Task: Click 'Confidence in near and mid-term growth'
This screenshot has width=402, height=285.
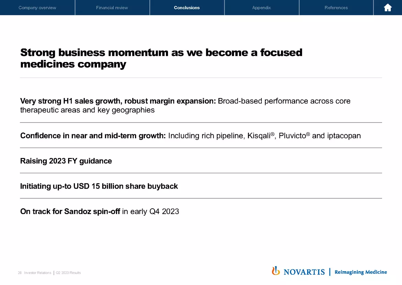Action: pyautogui.click(x=93, y=136)
